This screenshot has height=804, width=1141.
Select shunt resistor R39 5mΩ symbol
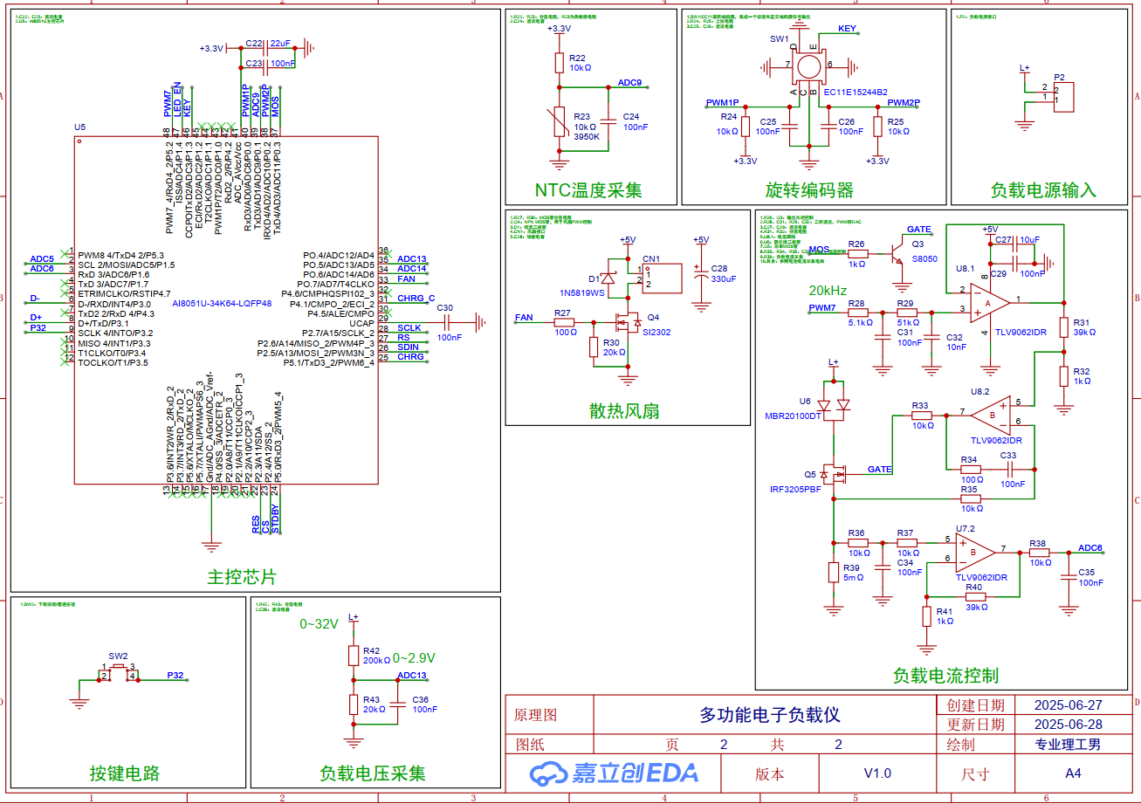click(x=834, y=573)
